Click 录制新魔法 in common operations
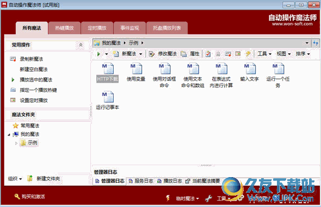The image size is (321, 207). point(32,59)
